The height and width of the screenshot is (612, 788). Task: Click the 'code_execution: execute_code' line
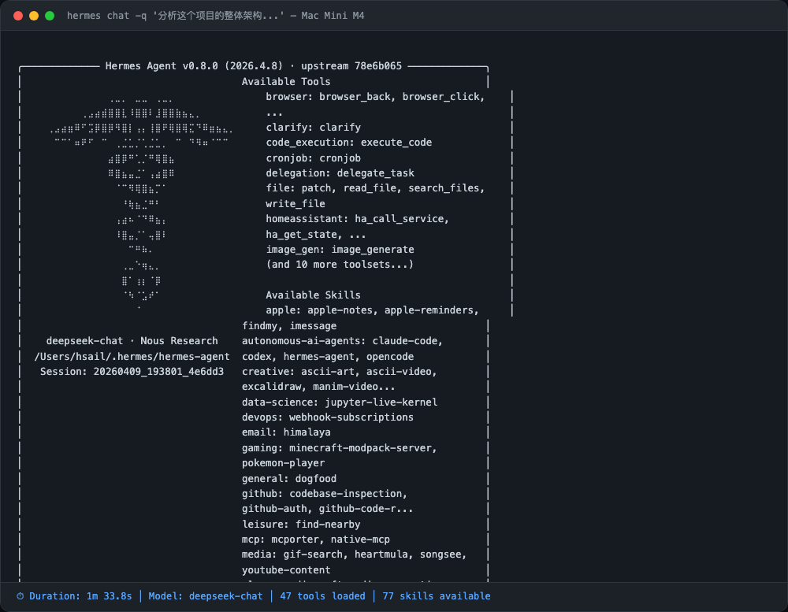[x=349, y=143]
